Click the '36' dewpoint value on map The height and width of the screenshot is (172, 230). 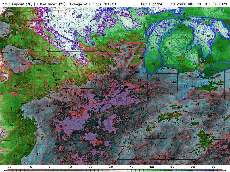point(74,15)
